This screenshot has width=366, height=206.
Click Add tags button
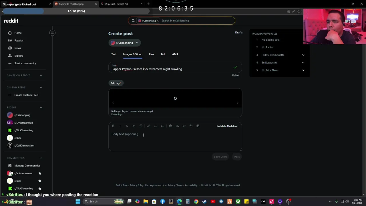(116, 83)
